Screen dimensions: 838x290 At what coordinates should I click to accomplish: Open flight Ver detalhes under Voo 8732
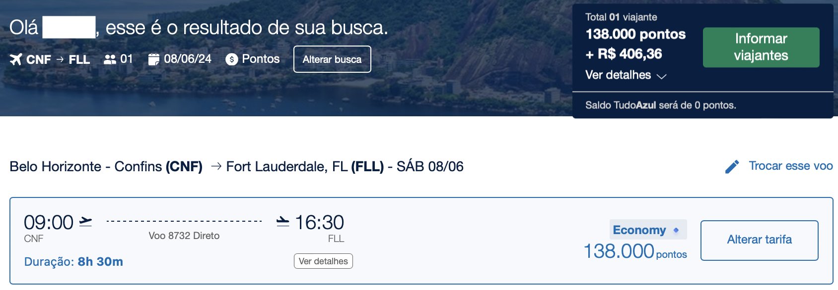coord(323,261)
